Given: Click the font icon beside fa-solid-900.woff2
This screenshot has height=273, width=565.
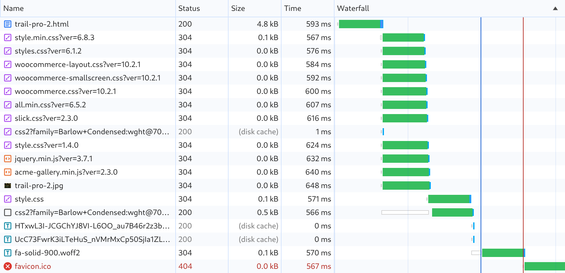Looking at the screenshot, I should (x=8, y=253).
